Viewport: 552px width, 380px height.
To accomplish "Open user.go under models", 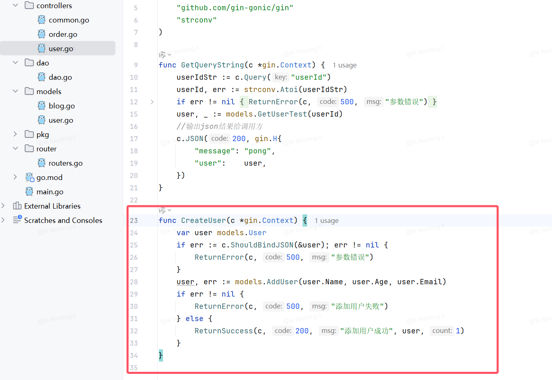I will pos(61,120).
